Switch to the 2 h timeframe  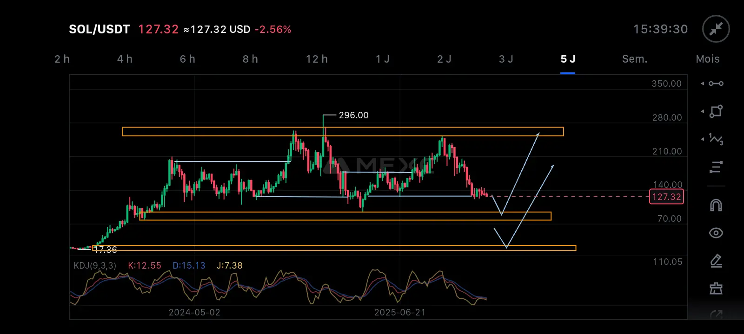(x=62, y=59)
